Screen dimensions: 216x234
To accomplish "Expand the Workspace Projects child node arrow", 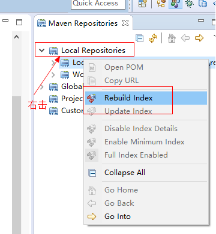I will [53, 75].
